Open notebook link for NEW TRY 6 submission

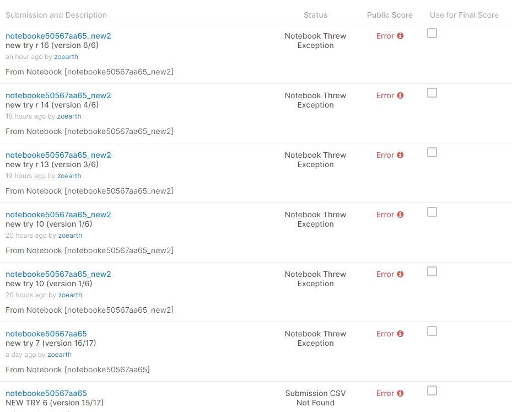pos(46,393)
